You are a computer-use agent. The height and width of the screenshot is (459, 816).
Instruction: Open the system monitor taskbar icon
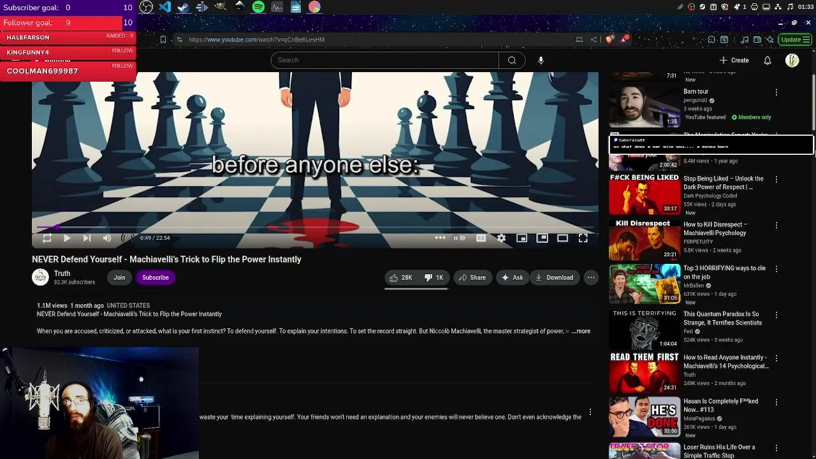[277, 7]
